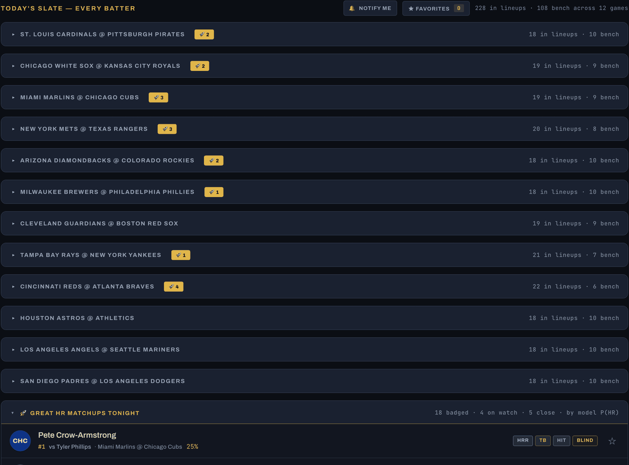Click the HRR tag for Pete Crow-Armstrong
The image size is (629, 465).
[x=523, y=440]
